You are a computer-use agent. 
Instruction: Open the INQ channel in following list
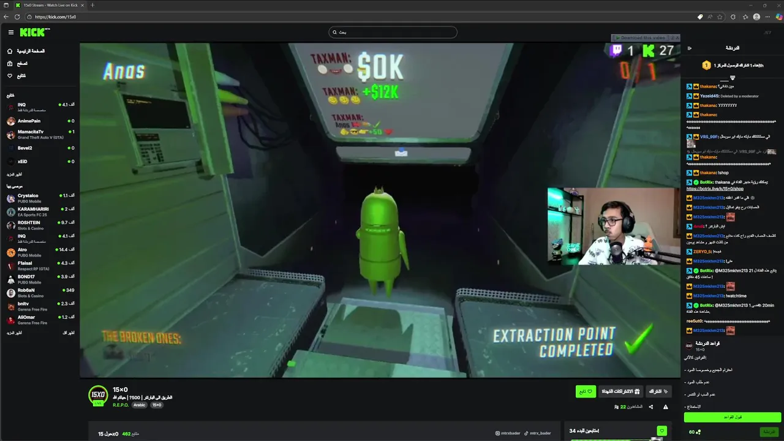(40, 107)
